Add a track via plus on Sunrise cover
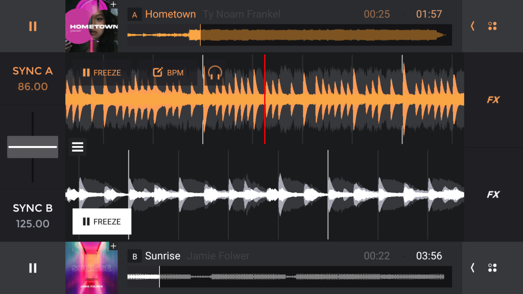This screenshot has height=294, width=523. (113, 246)
